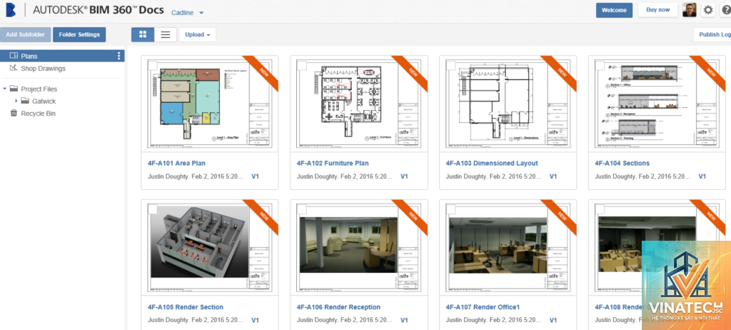Click the Shop Drawings folder icon
731x330 pixels.
point(14,68)
